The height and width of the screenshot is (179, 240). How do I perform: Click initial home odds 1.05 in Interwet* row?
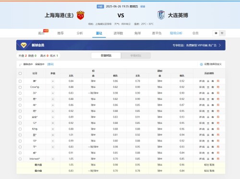71,159
